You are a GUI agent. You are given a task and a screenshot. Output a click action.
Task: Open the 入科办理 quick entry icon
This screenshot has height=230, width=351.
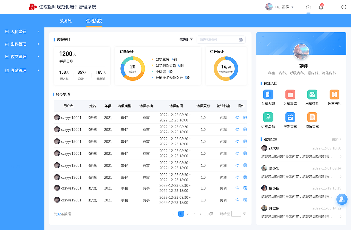point(268,95)
